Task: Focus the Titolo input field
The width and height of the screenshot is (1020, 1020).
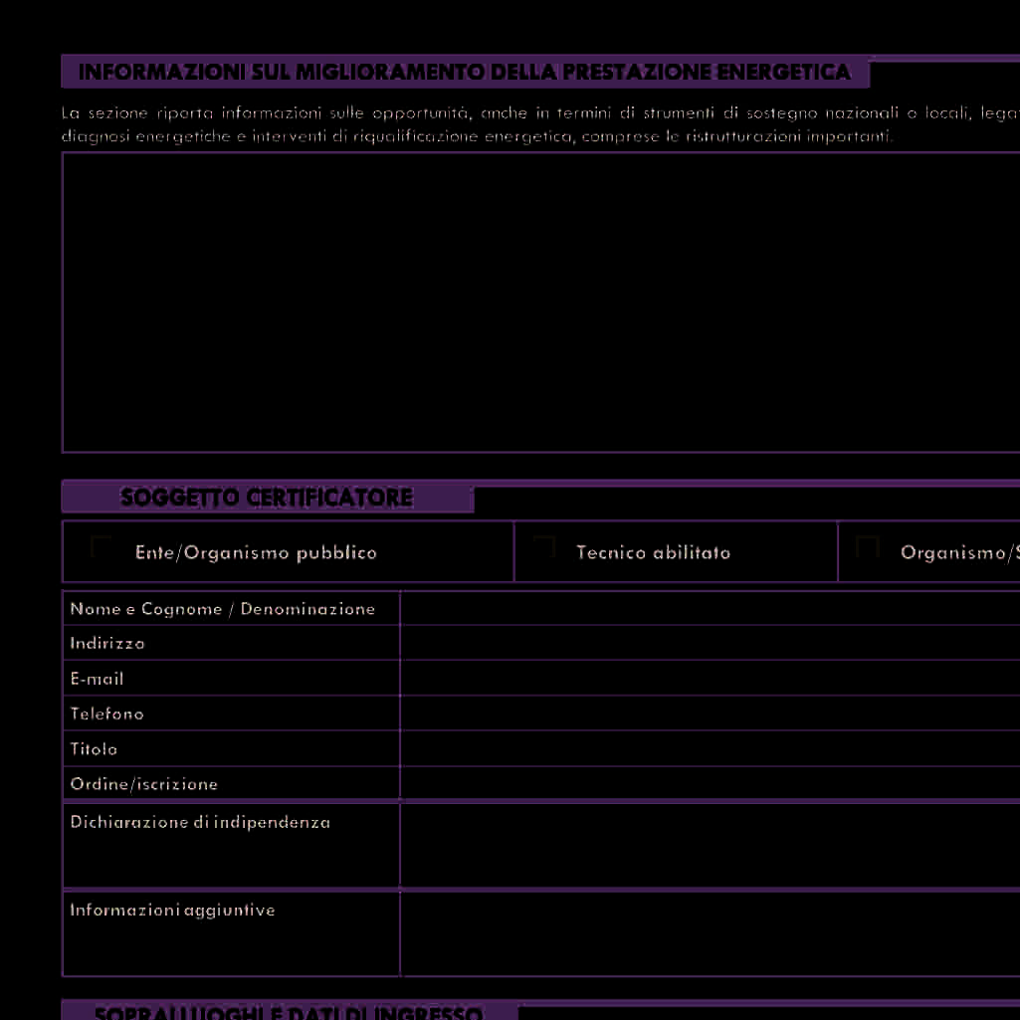Action: 709,748
